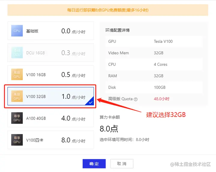216x172 pixels.
Task: Click the 48.0小时 quota value
Action: pyautogui.click(x=162, y=99)
